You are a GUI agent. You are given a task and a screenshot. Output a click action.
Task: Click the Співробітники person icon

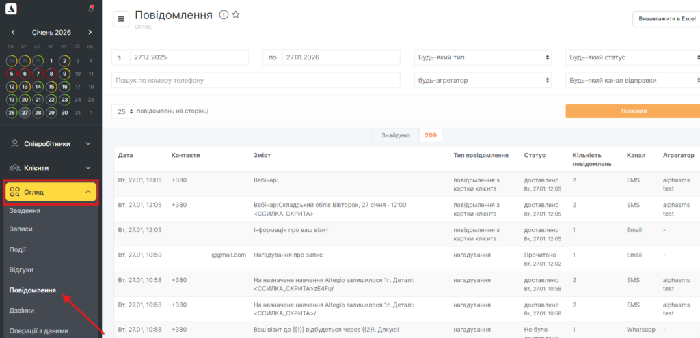[x=15, y=144]
